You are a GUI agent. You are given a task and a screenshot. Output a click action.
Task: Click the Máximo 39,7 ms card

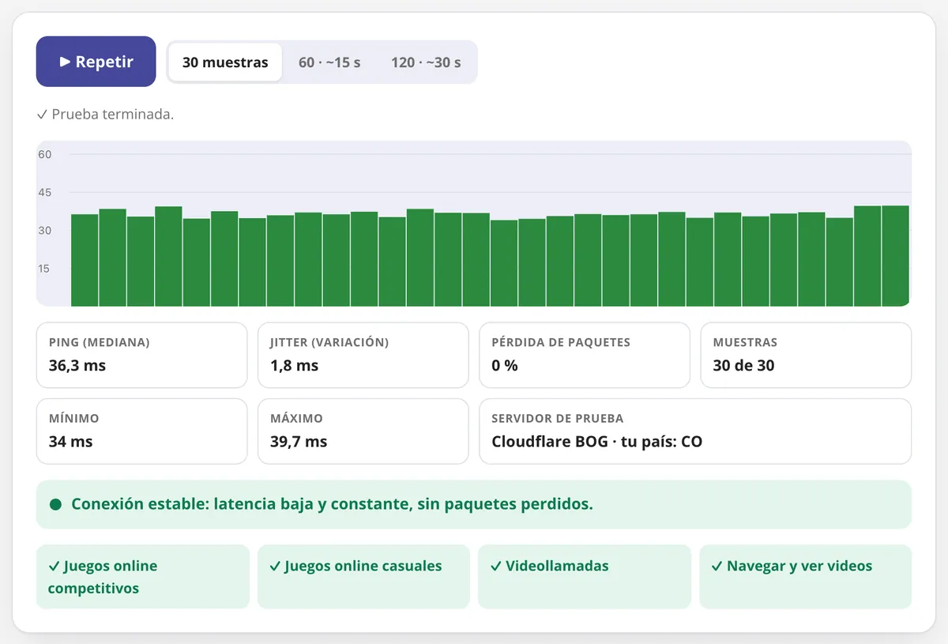click(x=363, y=431)
